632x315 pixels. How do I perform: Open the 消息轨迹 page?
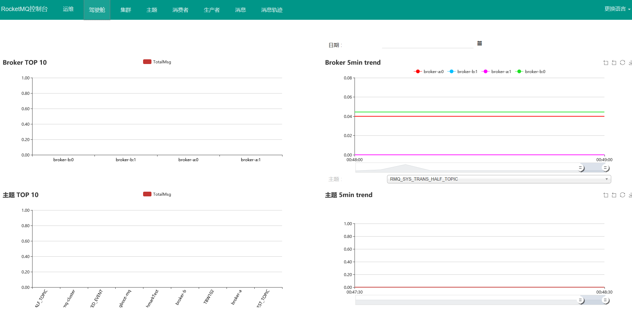271,10
